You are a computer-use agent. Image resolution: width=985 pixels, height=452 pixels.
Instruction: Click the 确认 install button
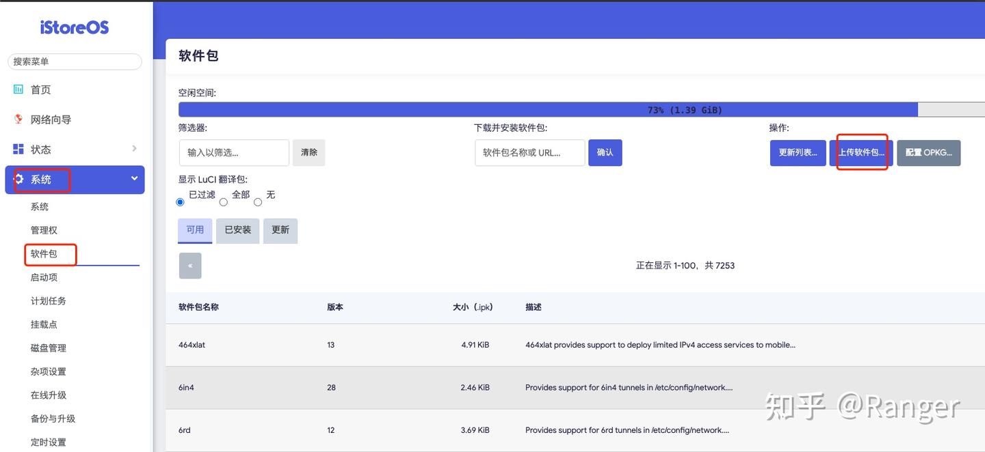tap(605, 152)
